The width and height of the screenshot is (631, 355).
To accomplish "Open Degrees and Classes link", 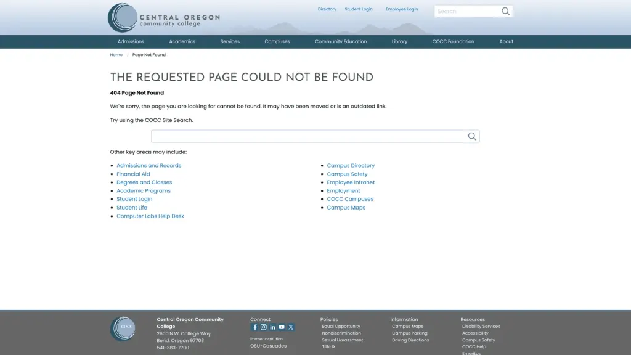I will point(144,182).
